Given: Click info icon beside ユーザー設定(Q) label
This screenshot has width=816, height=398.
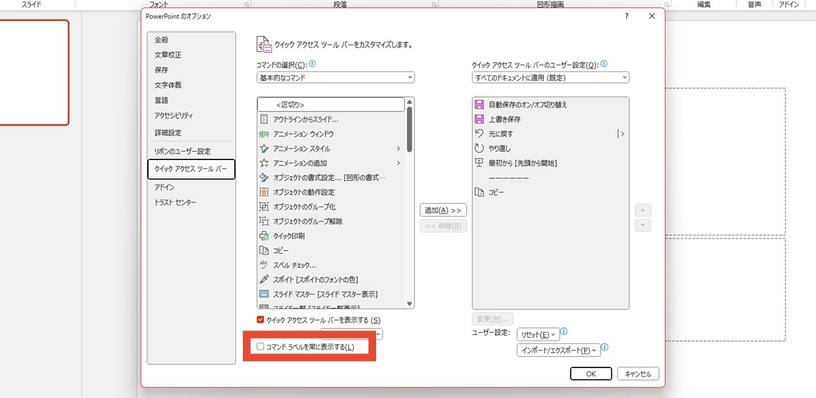Looking at the screenshot, I should [x=604, y=64].
